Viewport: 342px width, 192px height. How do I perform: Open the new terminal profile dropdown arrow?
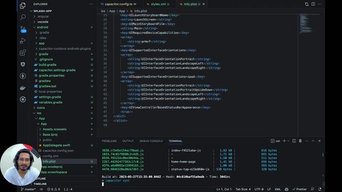[x=289, y=141]
